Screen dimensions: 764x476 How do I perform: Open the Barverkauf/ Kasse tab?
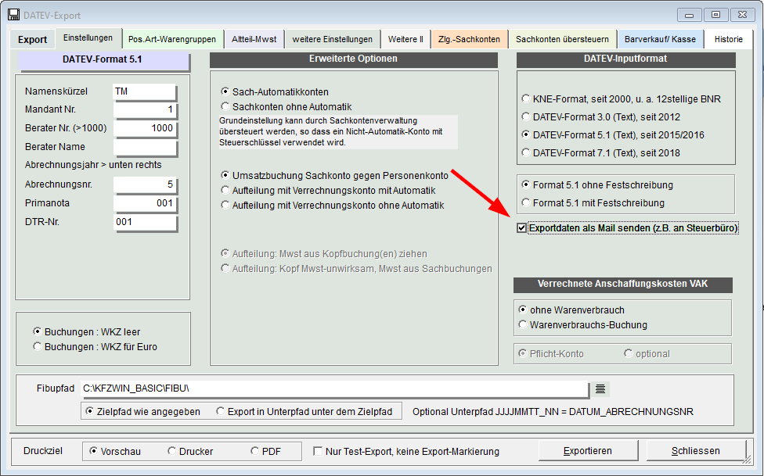click(660, 39)
